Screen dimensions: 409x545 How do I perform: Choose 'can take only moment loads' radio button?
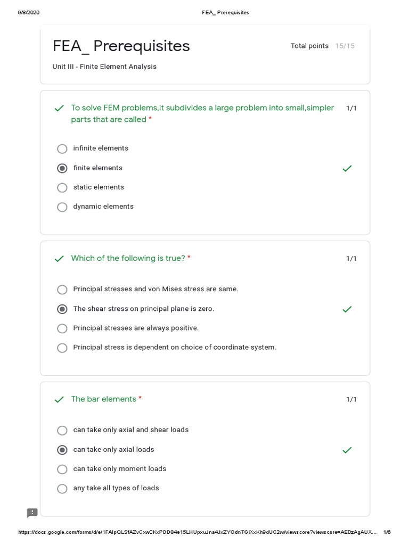62,469
